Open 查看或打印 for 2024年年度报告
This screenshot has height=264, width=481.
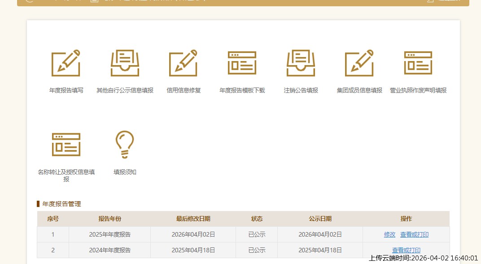(406, 250)
